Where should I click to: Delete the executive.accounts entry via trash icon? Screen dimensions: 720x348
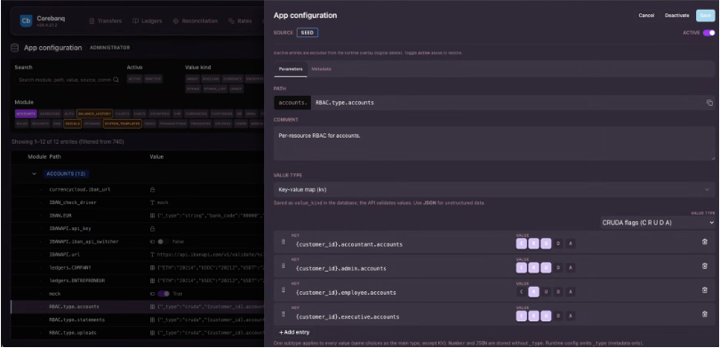pos(704,314)
